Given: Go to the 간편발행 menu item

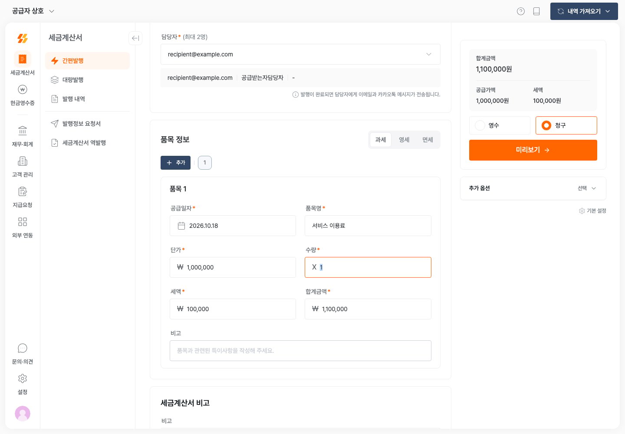Looking at the screenshot, I should [87, 61].
